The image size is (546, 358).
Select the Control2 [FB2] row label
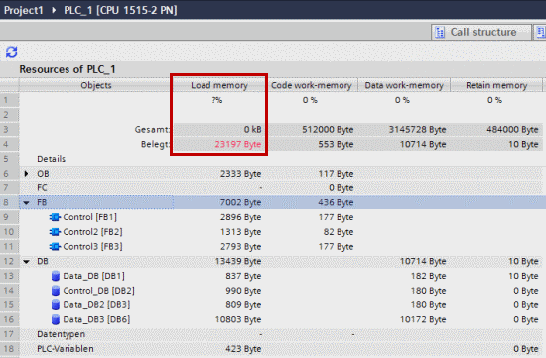92,232
